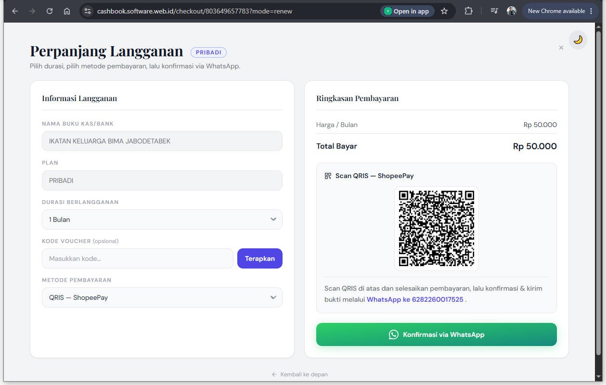The image size is (606, 385).
Task: View site information icon in address bar
Action: 88,11
